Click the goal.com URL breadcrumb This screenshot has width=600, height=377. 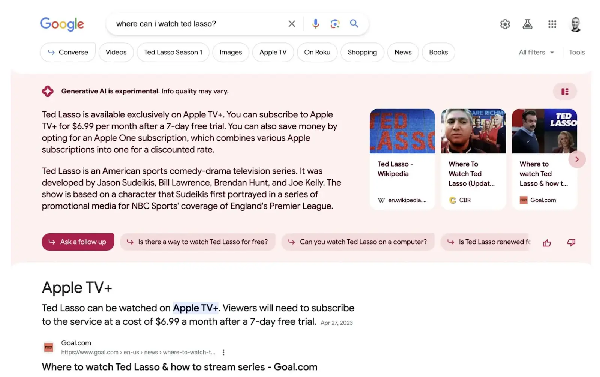(x=138, y=353)
